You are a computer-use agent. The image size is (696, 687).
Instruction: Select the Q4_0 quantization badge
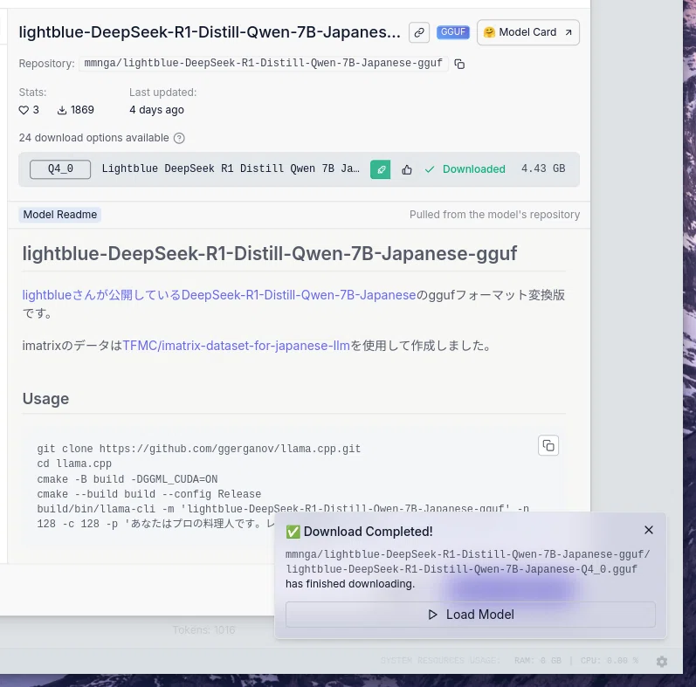coord(60,169)
